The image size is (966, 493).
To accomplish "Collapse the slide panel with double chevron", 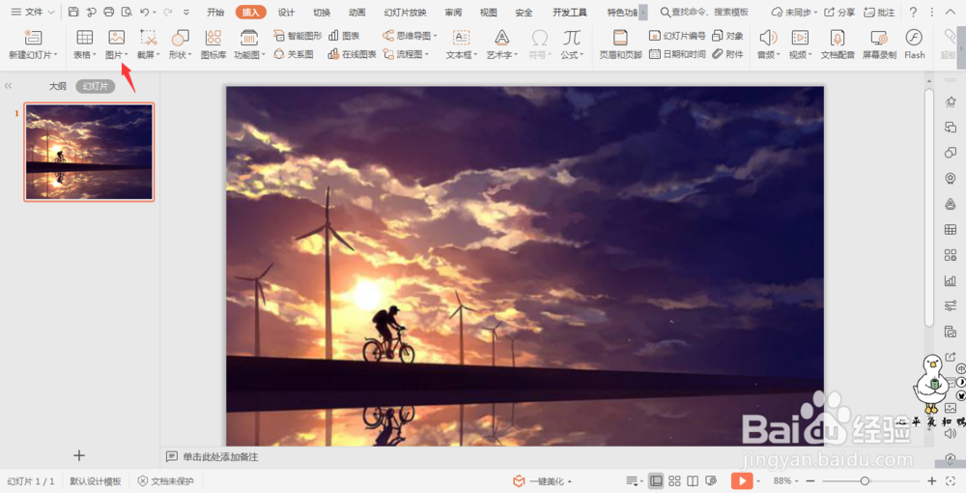I will click(8, 86).
